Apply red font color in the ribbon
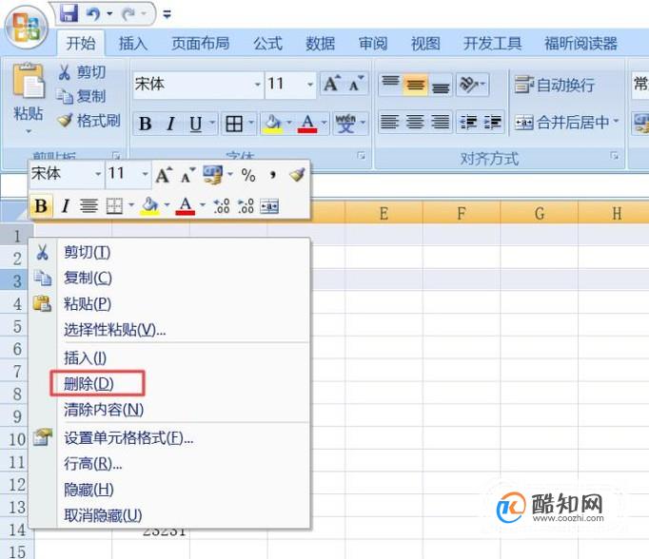649x559 pixels. click(x=307, y=124)
